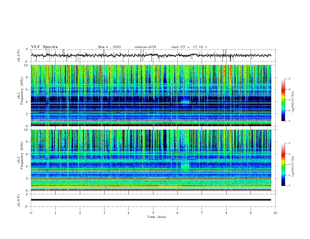Click time axis tick label "5"

(153, 213)
